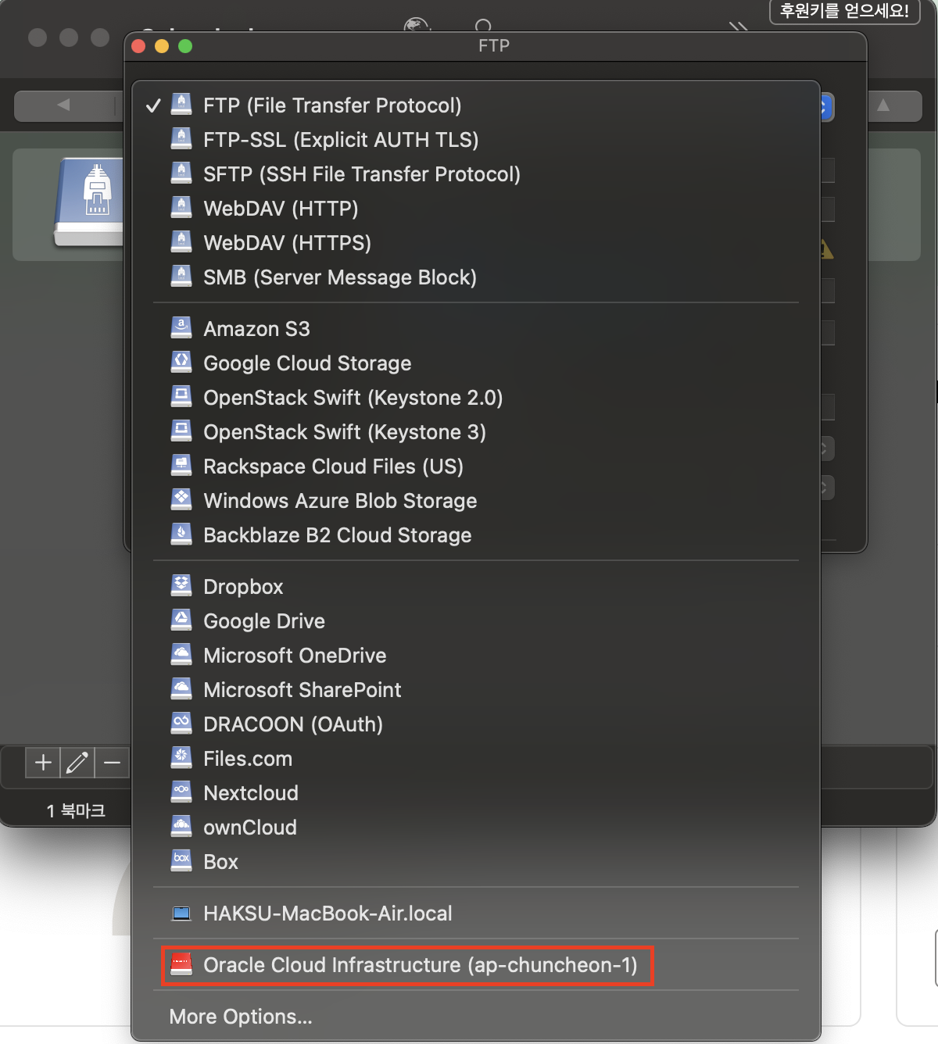938x1044 pixels.
Task: Click the OpenStack Swift Keystone 3 icon
Action: click(x=181, y=431)
